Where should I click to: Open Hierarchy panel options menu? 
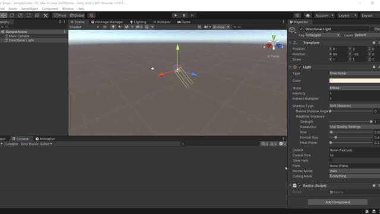pos(65,22)
